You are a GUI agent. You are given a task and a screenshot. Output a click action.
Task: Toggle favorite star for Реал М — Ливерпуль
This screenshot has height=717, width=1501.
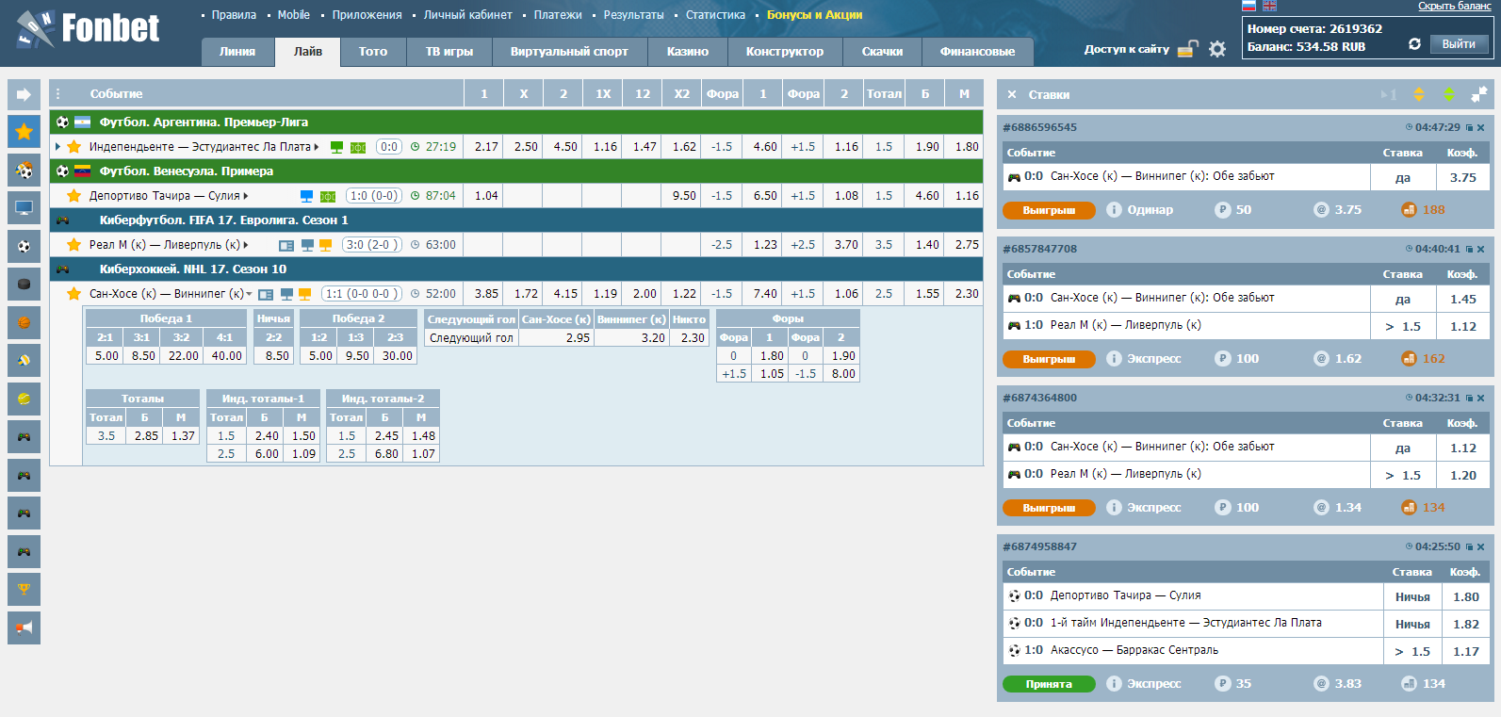[x=73, y=245]
